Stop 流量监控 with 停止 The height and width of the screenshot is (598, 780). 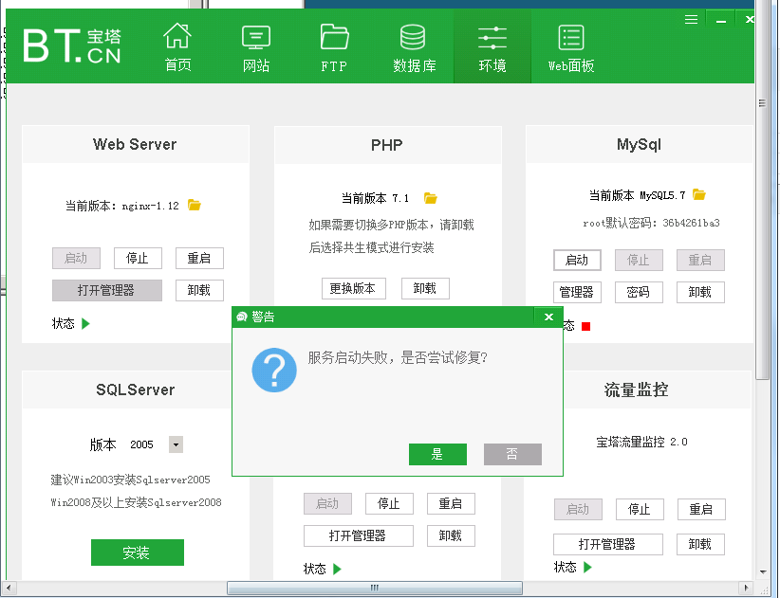tap(640, 510)
